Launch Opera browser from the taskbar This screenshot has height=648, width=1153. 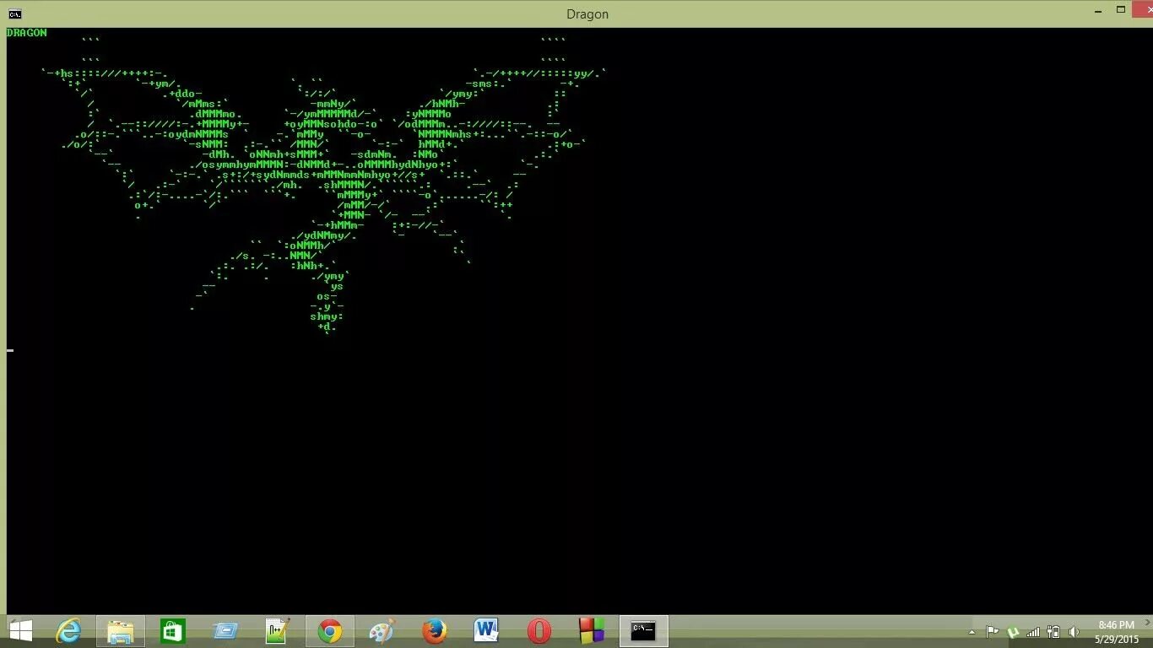(x=539, y=630)
